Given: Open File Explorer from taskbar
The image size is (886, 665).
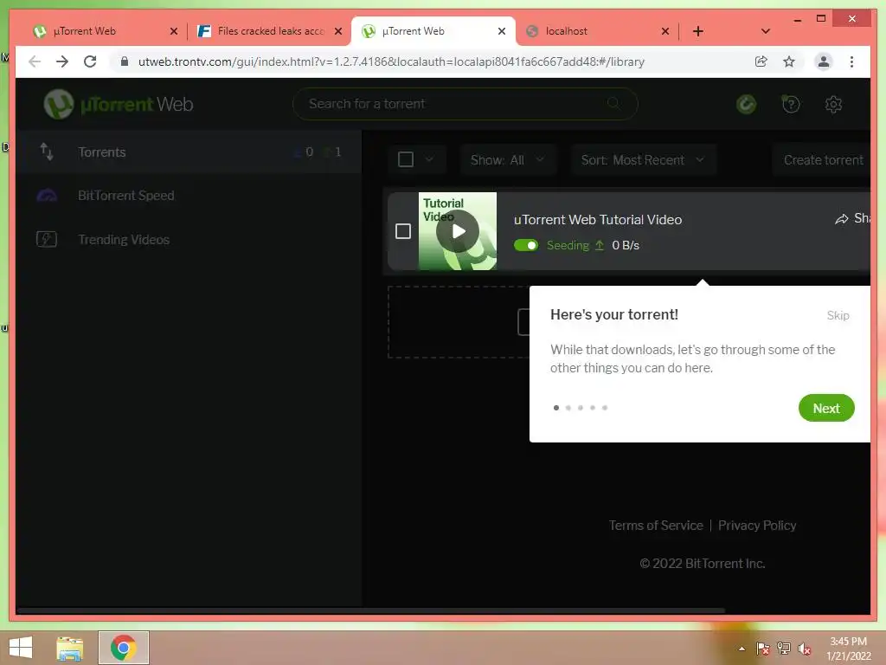Looking at the screenshot, I should (69, 648).
